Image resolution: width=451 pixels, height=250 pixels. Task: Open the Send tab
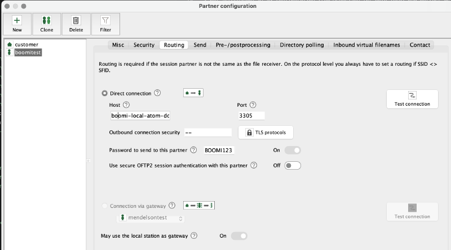point(200,45)
